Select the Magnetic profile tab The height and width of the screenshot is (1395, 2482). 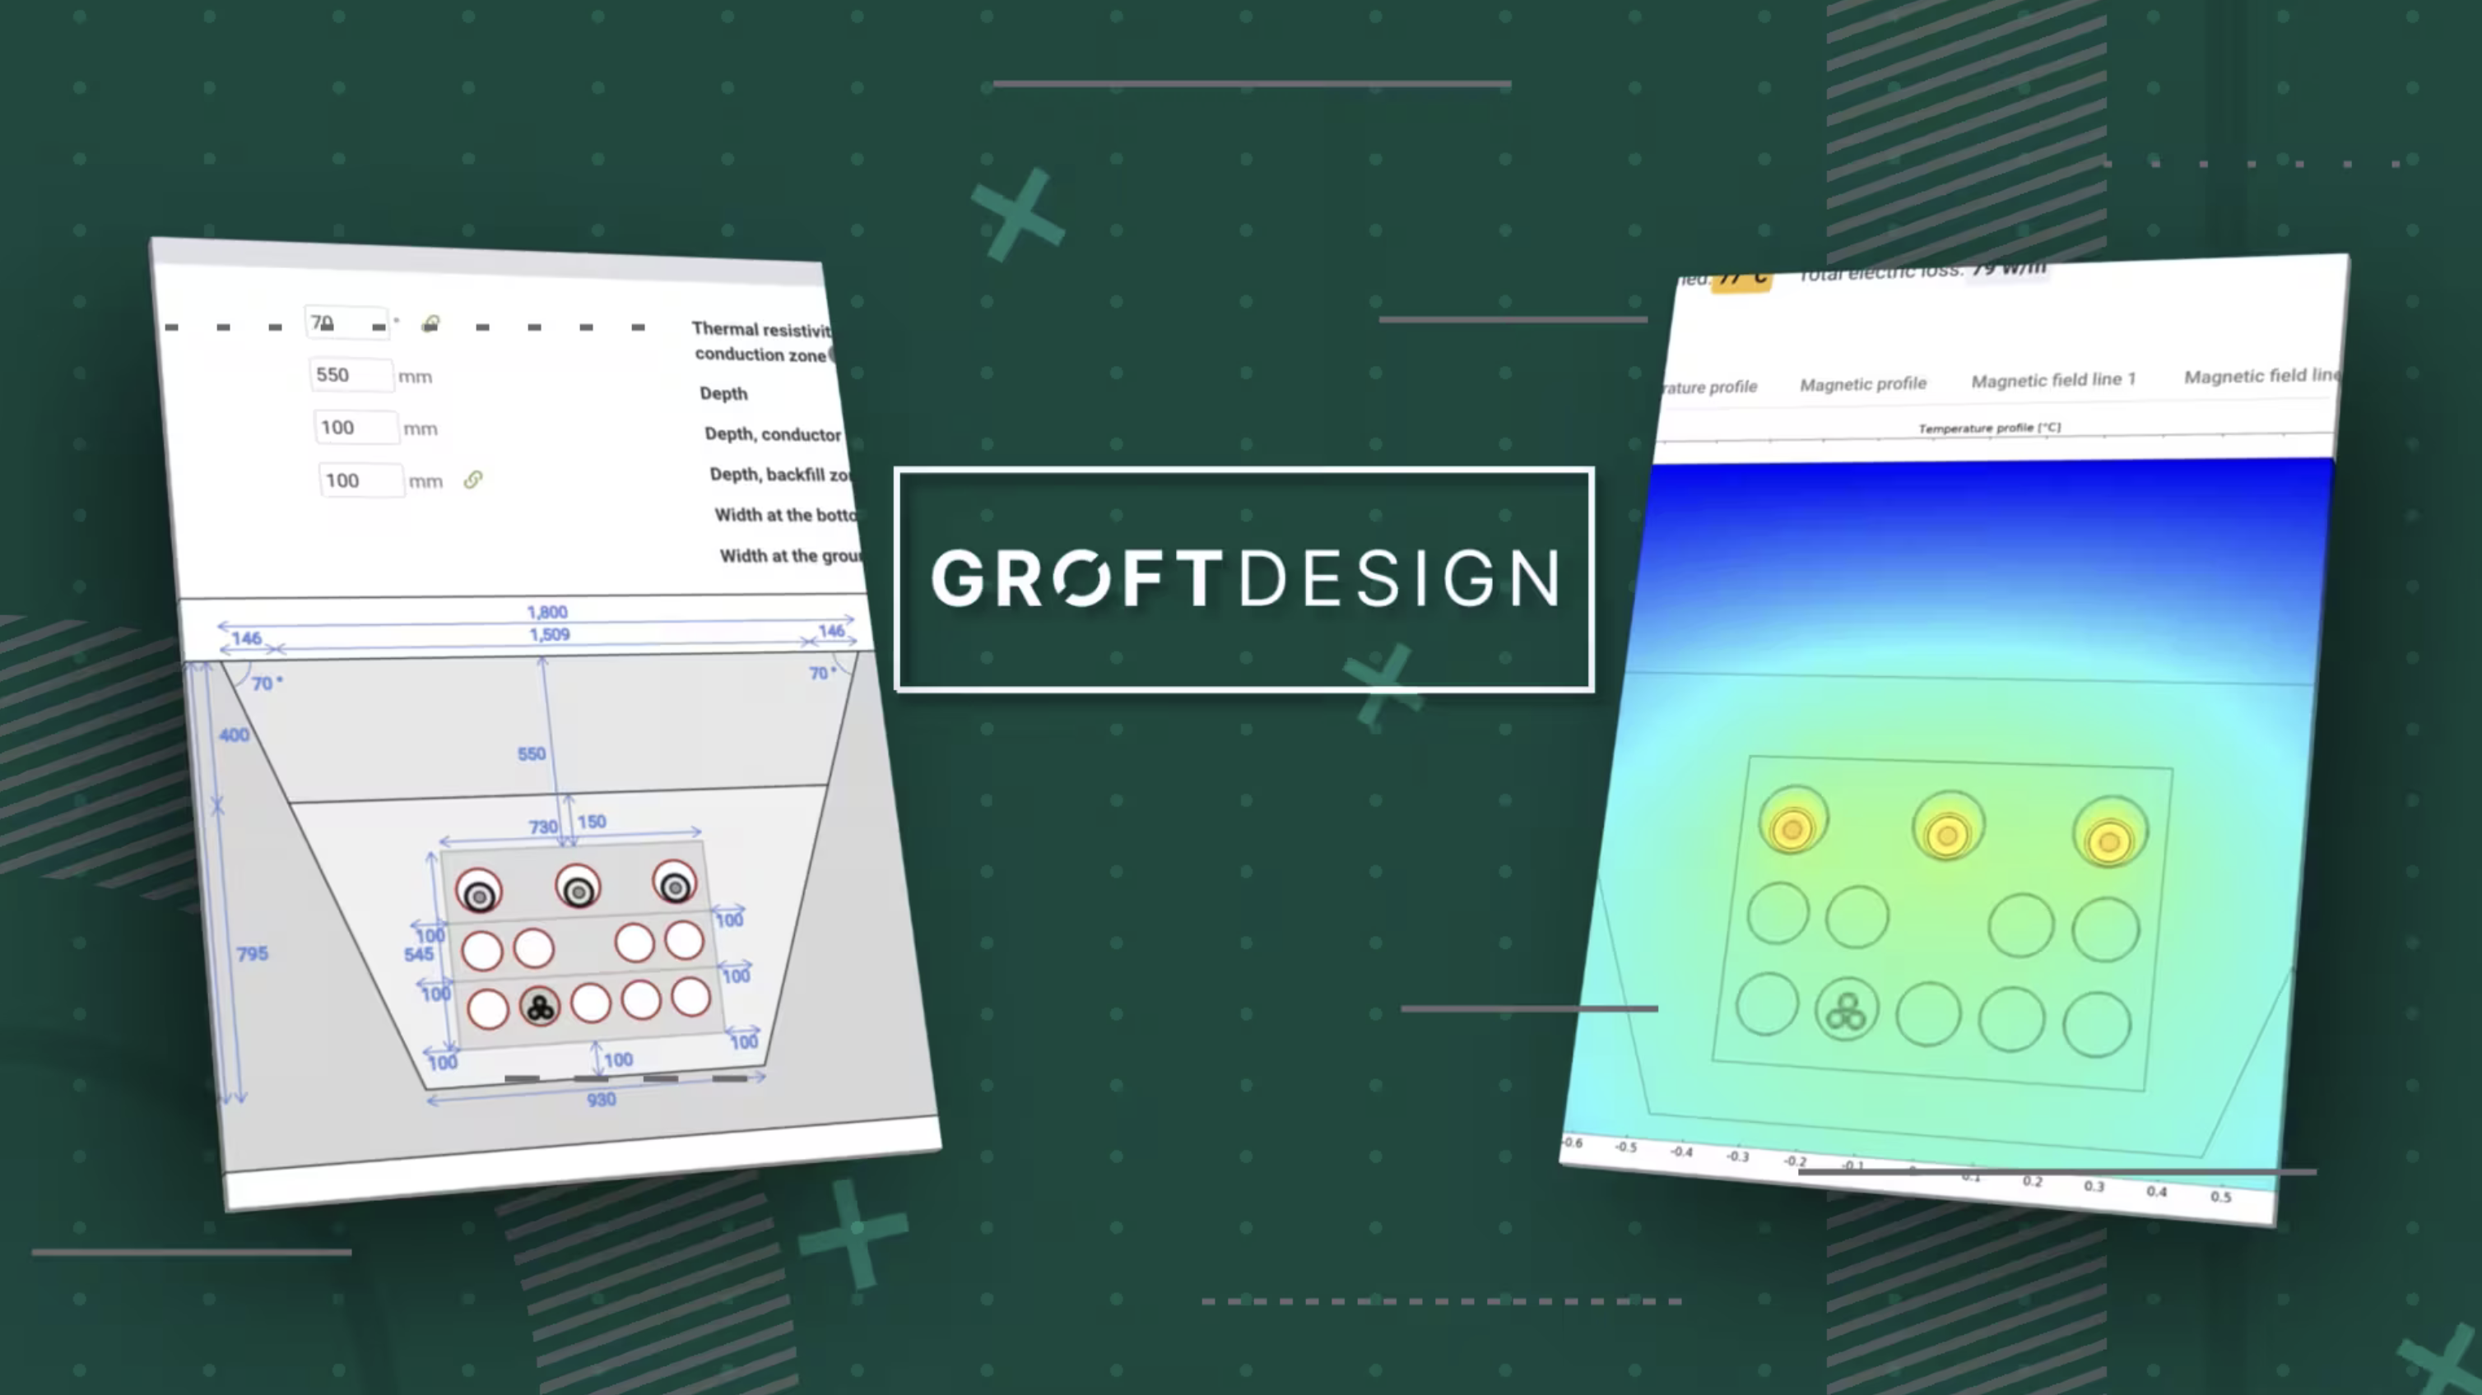tap(1861, 378)
